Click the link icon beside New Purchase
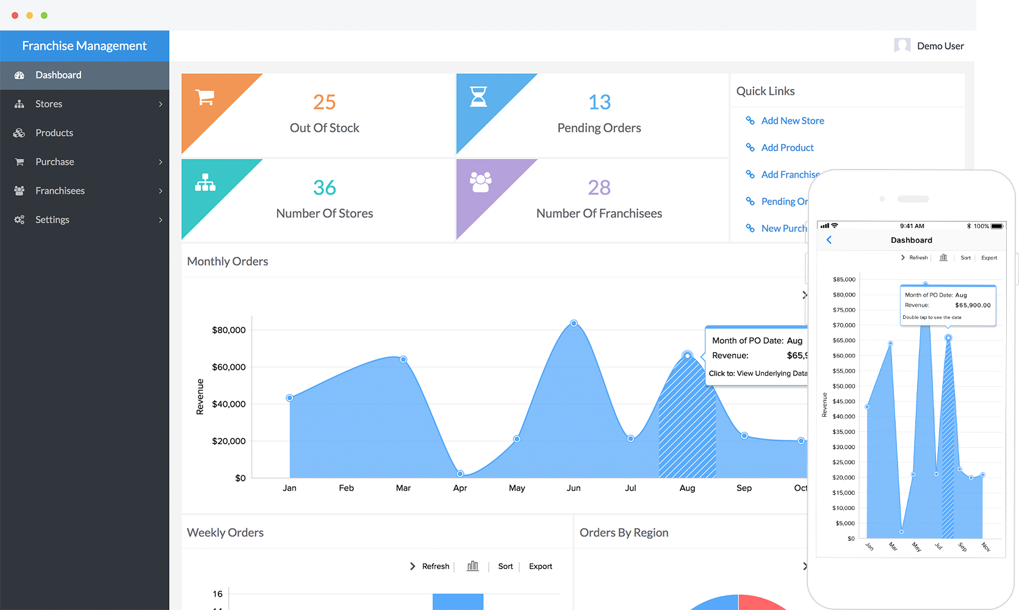1019x610 pixels. pyautogui.click(x=751, y=228)
